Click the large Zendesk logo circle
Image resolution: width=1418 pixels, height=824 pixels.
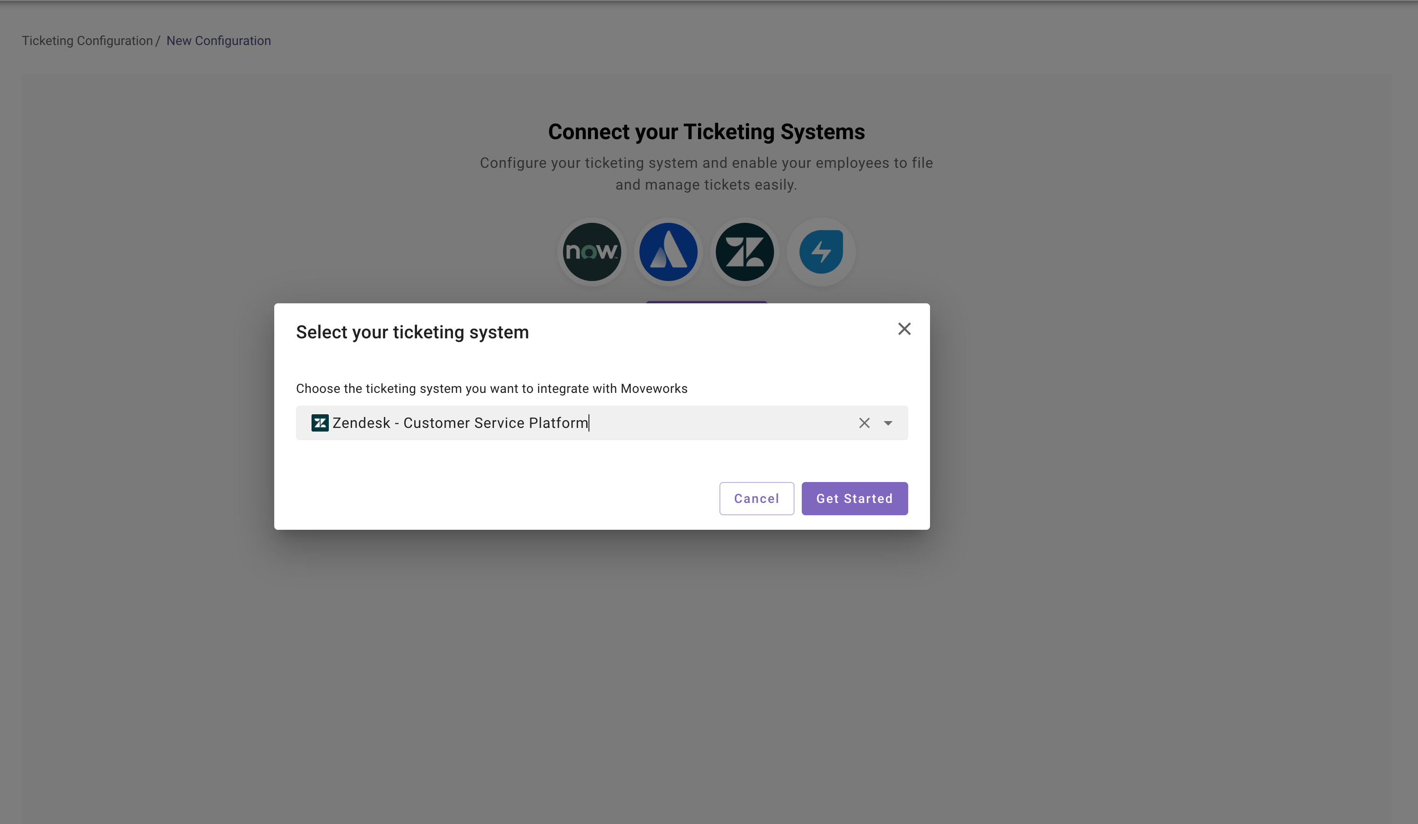[x=744, y=251]
